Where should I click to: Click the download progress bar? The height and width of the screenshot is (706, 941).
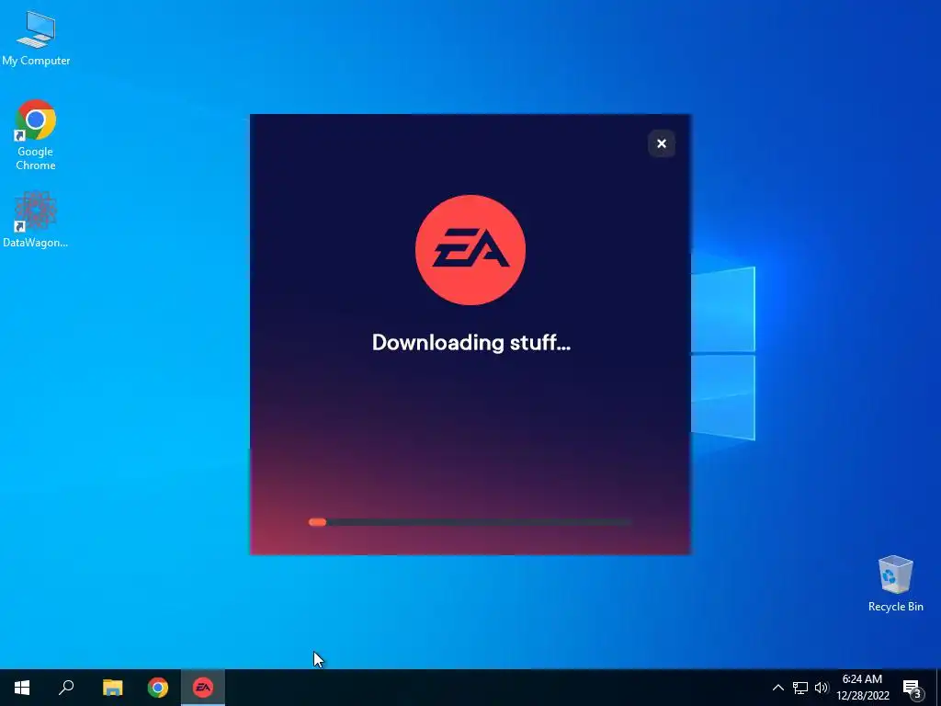470,522
